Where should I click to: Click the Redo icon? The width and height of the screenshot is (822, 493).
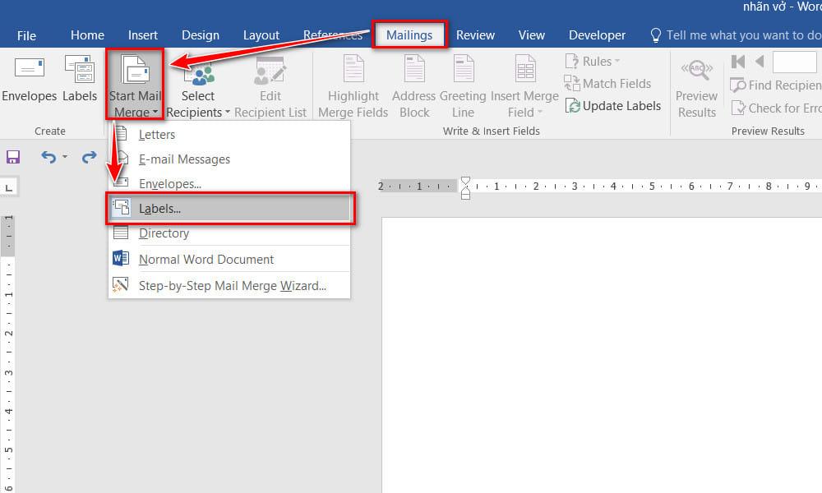pyautogui.click(x=89, y=157)
